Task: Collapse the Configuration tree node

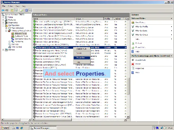Action: point(3,25)
